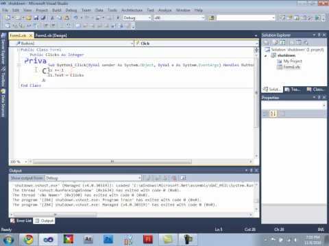Click the Save All toolbar icon
Image resolution: width=329 pixels, height=246 pixels.
[x=43, y=18]
